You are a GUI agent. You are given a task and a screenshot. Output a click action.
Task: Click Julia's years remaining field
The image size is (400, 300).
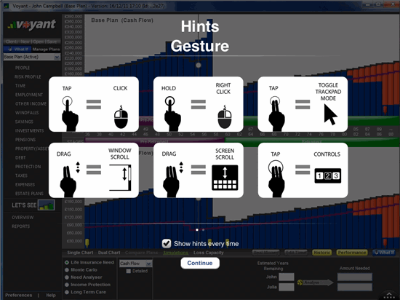(287, 287)
